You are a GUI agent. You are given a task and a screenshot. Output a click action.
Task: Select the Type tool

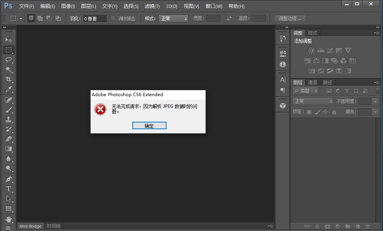coord(9,189)
